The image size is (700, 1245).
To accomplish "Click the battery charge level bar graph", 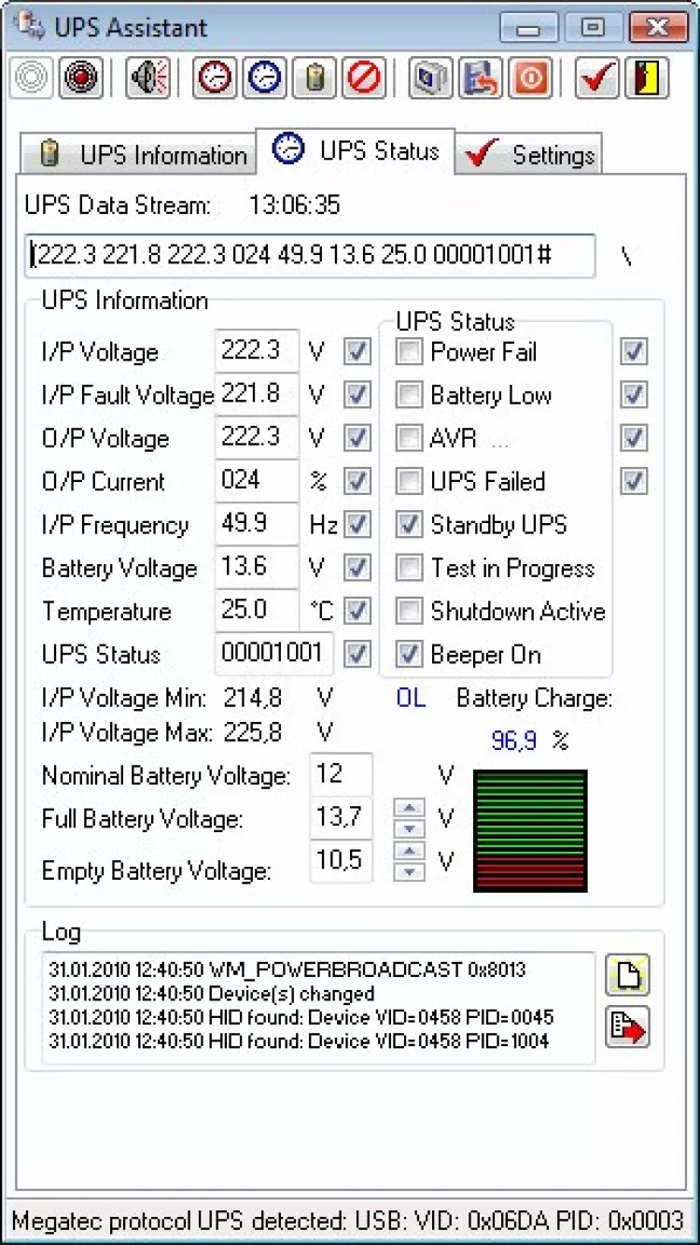I will pyautogui.click(x=530, y=830).
